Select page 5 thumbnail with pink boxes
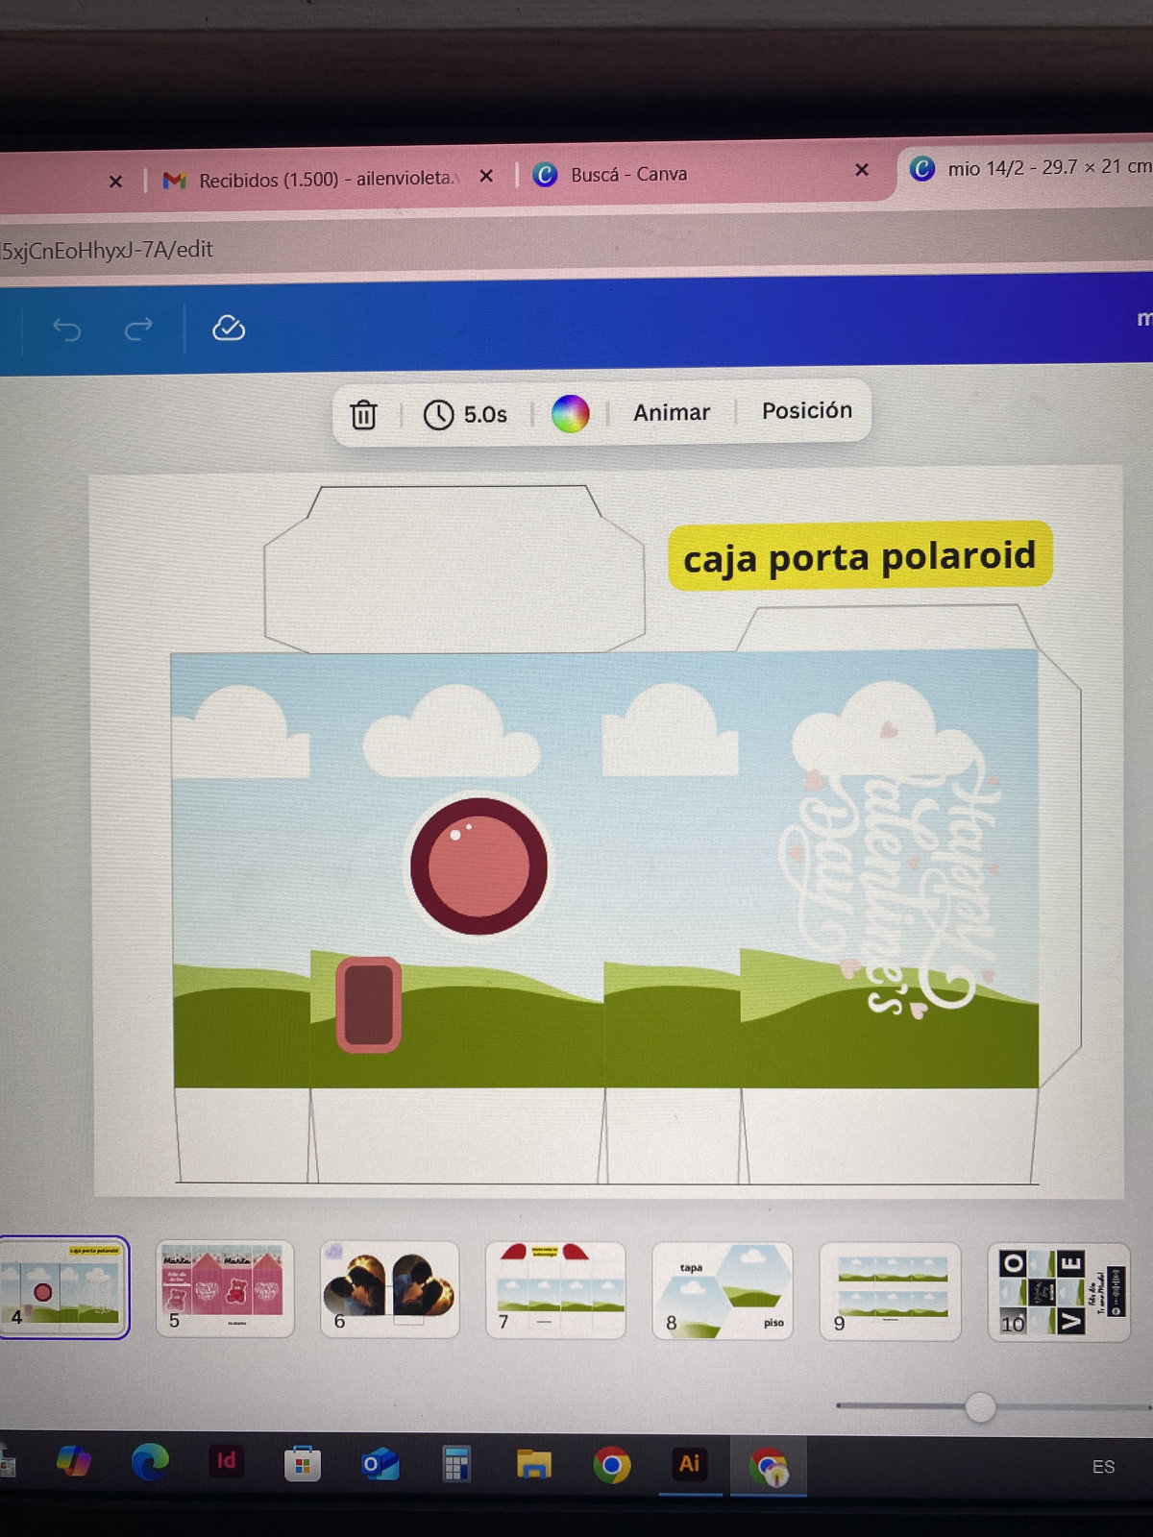The height and width of the screenshot is (1537, 1153). click(x=225, y=1288)
